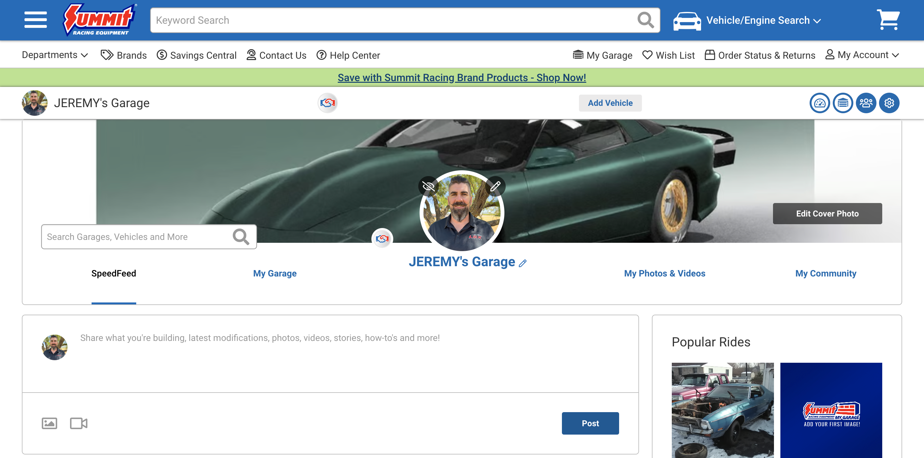Open the garage door icon in toolbar

point(843,103)
